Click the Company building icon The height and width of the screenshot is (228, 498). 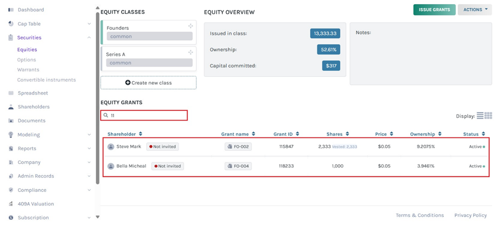click(11, 162)
